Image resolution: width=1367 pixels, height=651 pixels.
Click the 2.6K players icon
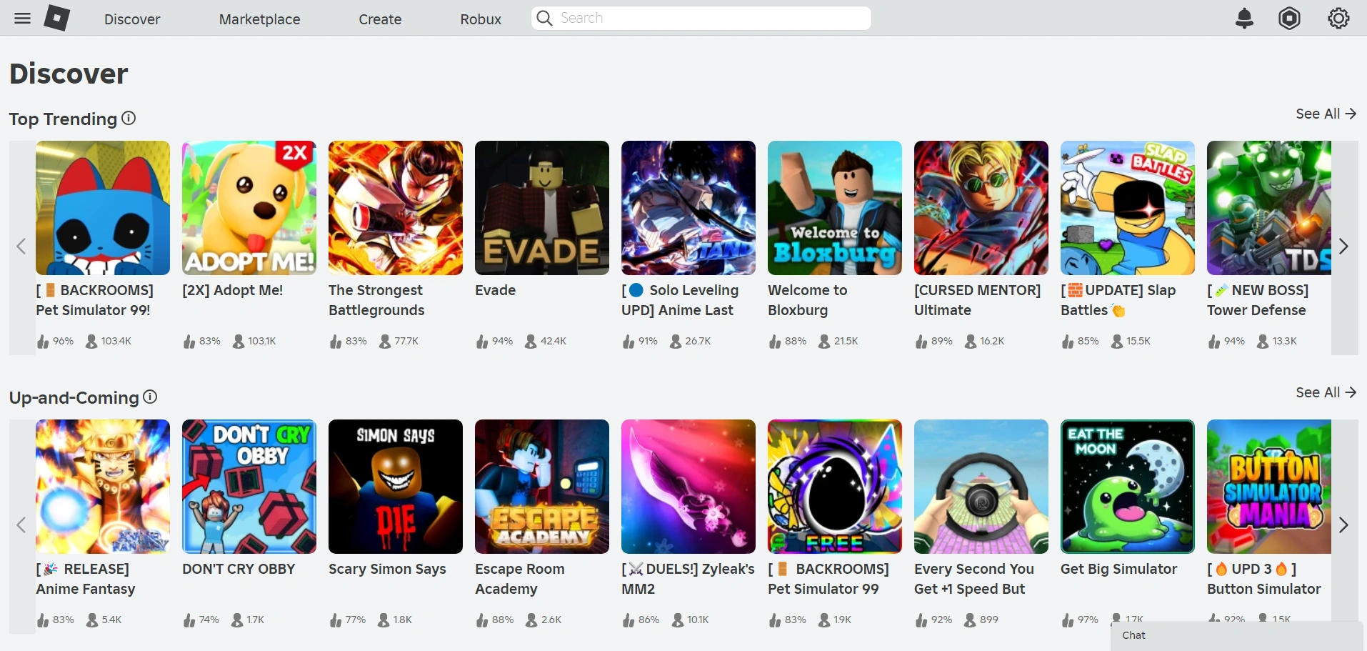(531, 620)
